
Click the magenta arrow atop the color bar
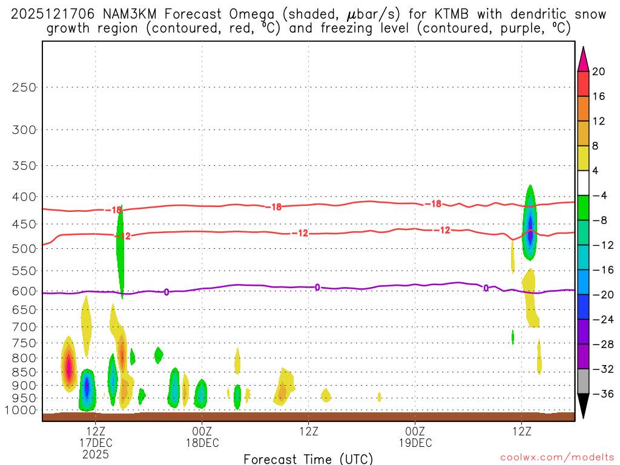point(583,59)
